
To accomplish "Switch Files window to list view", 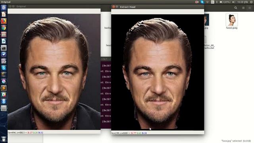I will (243, 8).
